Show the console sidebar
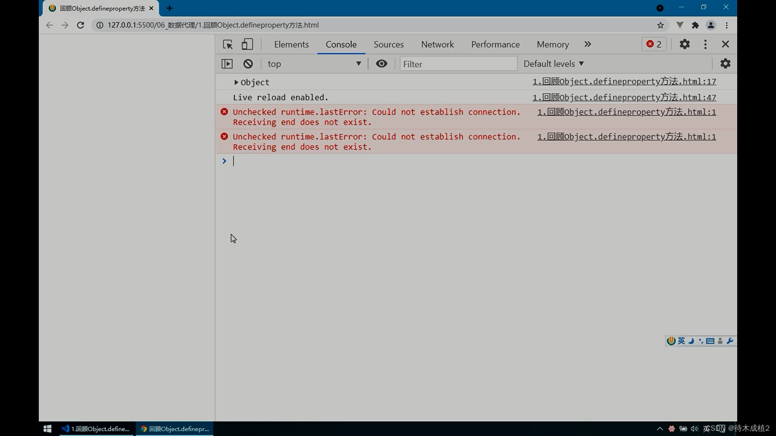The image size is (776, 436). click(227, 64)
